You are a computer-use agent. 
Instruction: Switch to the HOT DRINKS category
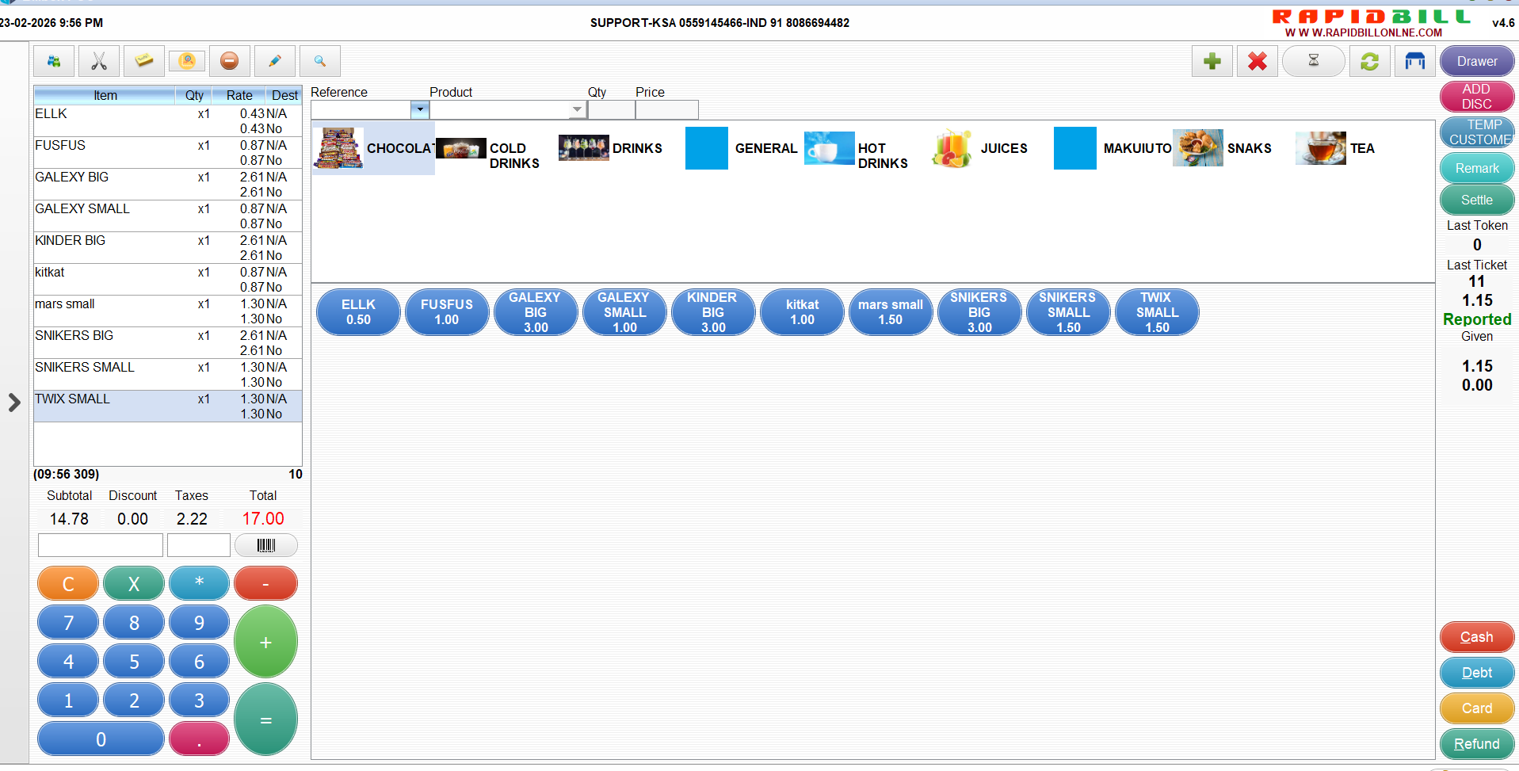[856, 148]
